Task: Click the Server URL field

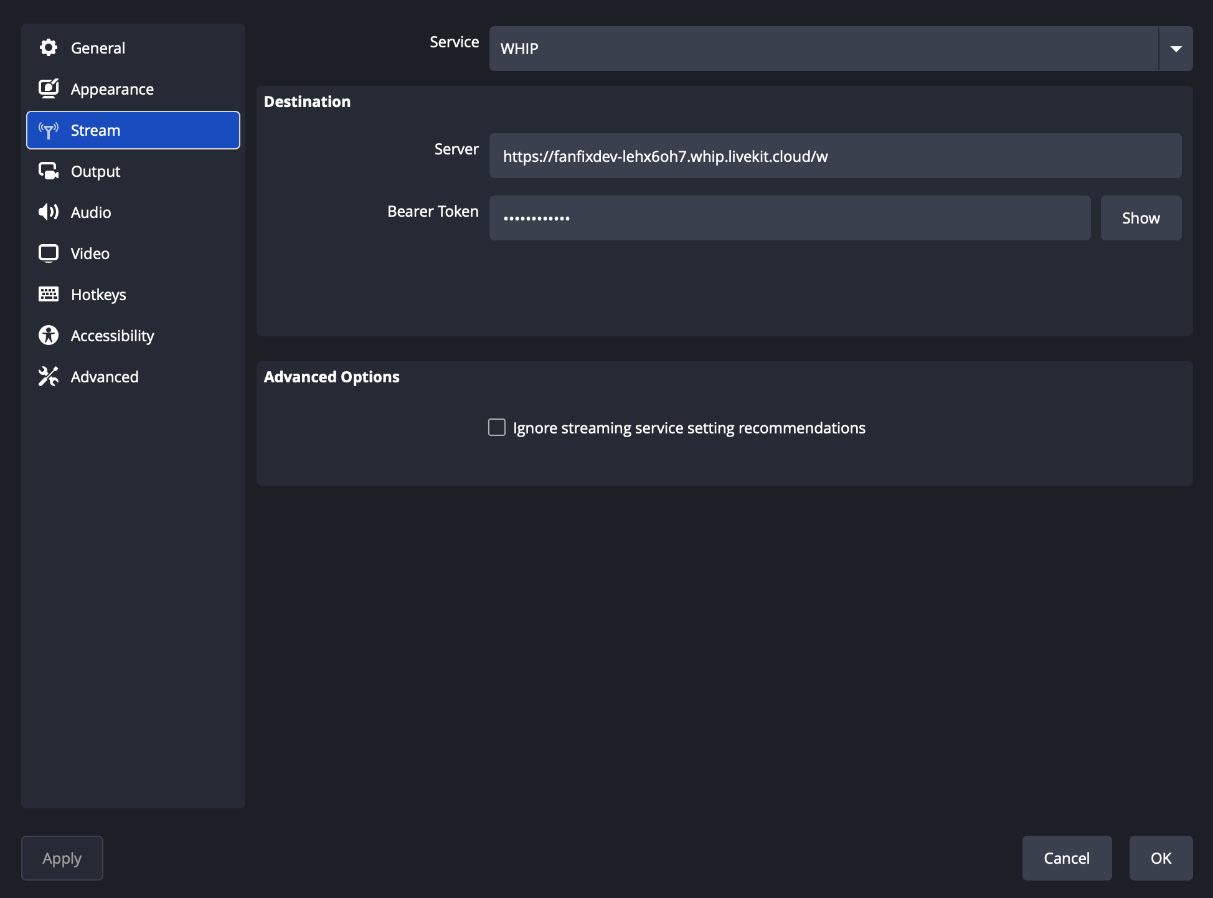Action: click(x=834, y=156)
